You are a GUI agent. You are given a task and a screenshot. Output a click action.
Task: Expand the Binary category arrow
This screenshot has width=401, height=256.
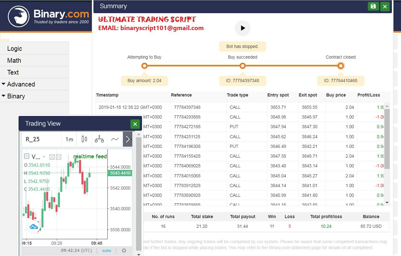[x=3, y=96]
